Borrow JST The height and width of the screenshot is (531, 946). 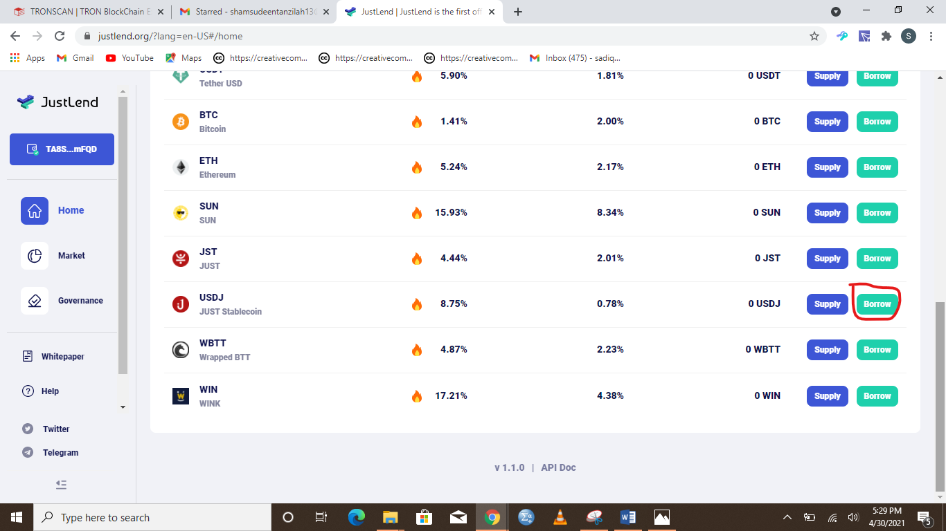pyautogui.click(x=877, y=259)
